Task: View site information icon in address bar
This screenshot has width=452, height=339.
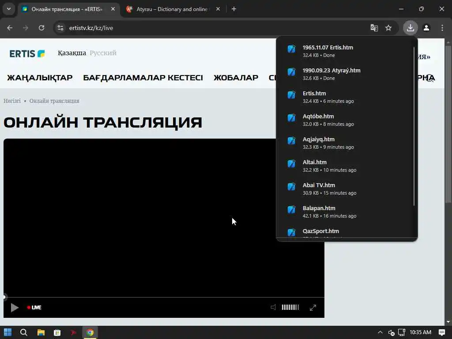Action: coord(60,28)
